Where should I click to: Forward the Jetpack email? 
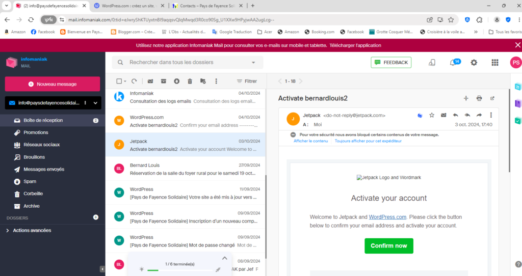(x=479, y=115)
